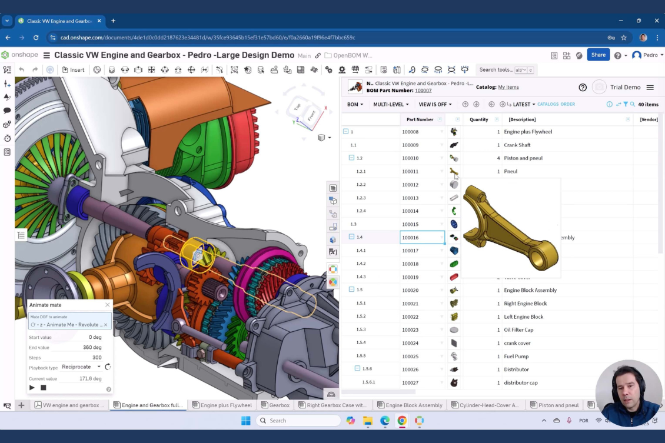
Task: Click Pneul part thumbnail icon
Action: coord(454,171)
